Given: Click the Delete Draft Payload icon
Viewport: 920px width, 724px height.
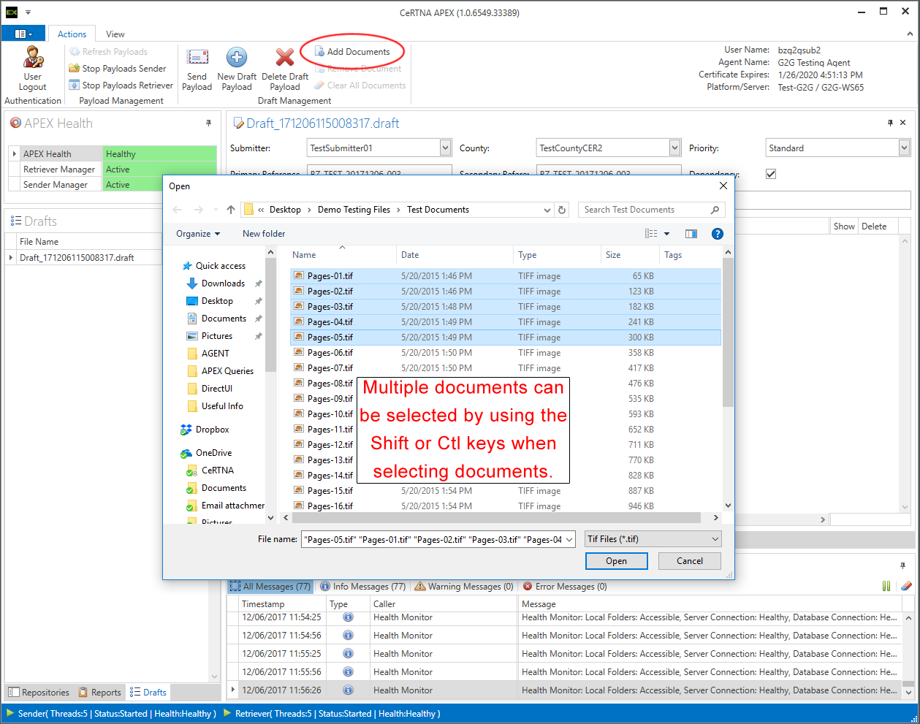Looking at the screenshot, I should 284,58.
